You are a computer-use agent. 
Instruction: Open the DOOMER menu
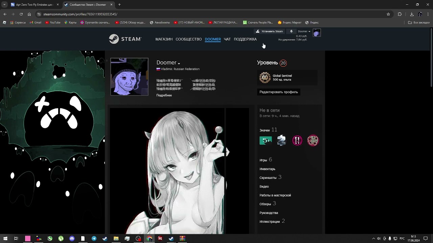(x=213, y=39)
